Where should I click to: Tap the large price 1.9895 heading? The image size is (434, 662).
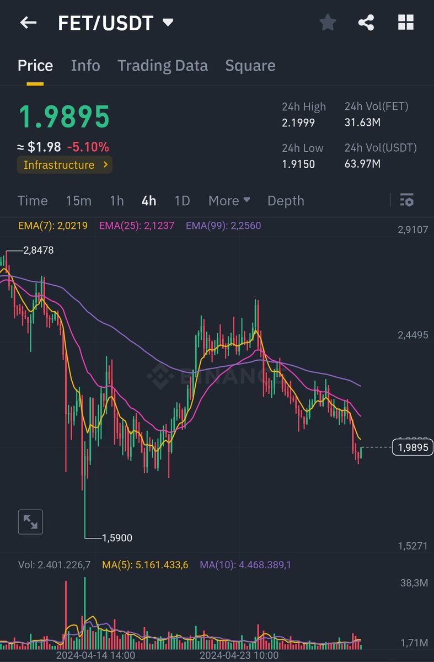[64, 116]
